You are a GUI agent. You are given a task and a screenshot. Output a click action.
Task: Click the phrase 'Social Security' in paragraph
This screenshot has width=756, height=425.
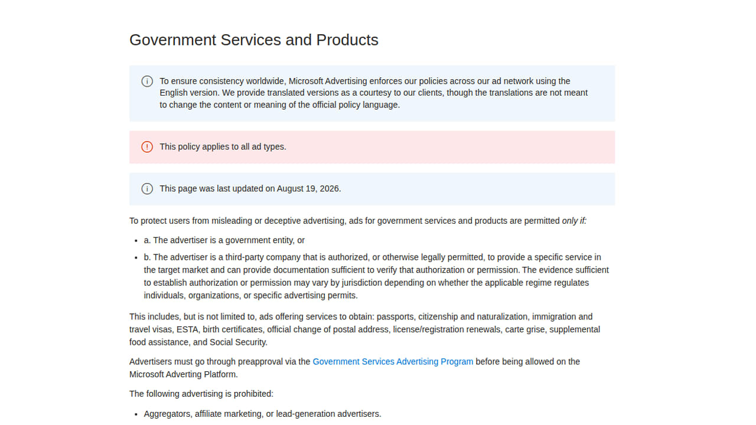(x=237, y=342)
